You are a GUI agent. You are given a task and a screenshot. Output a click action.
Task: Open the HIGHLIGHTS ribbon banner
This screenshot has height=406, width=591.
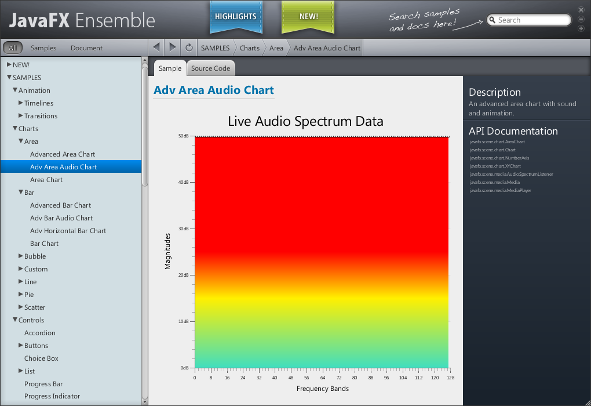point(235,17)
